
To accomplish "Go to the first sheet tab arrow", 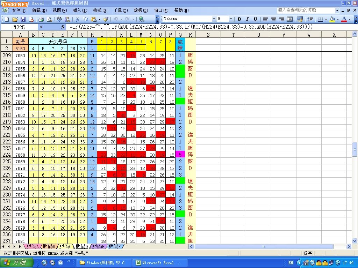I will [3, 246].
